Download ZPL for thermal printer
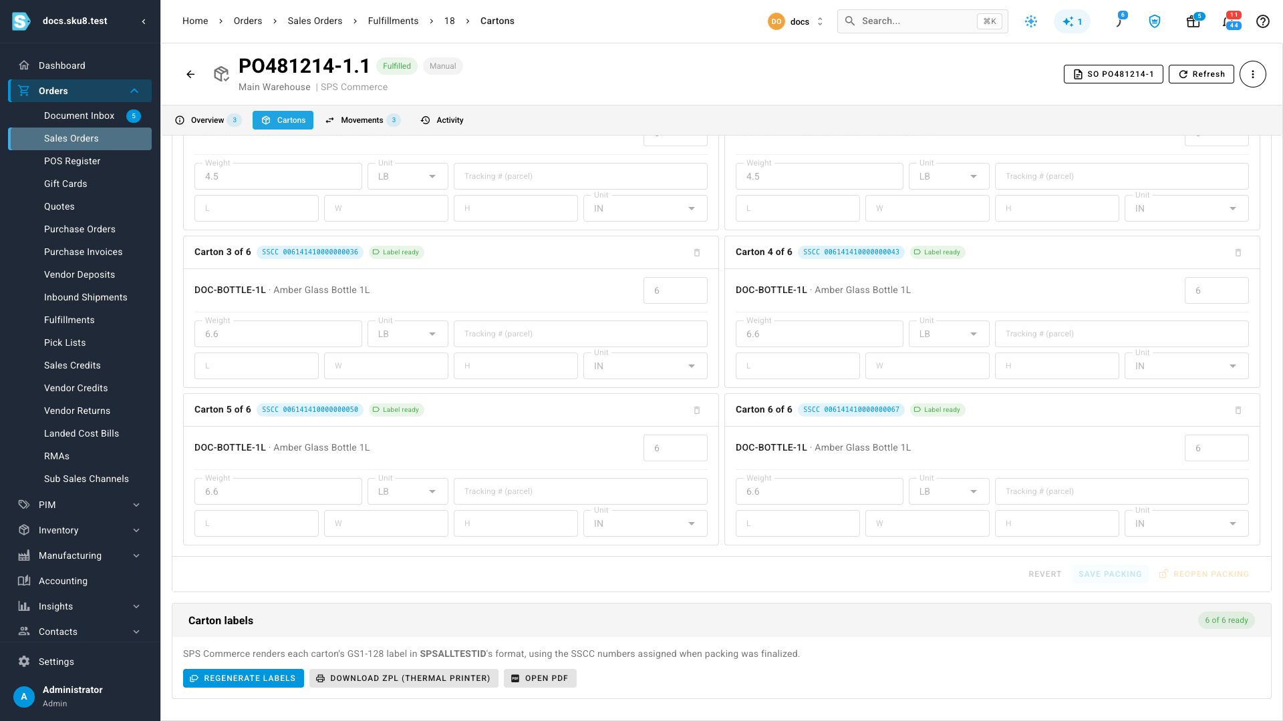1283x721 pixels. (404, 678)
